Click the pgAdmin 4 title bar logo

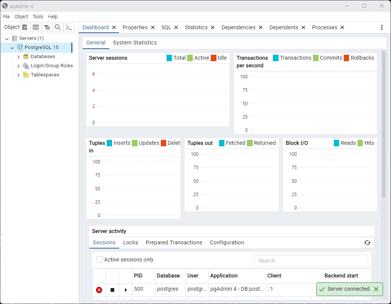coord(5,6)
